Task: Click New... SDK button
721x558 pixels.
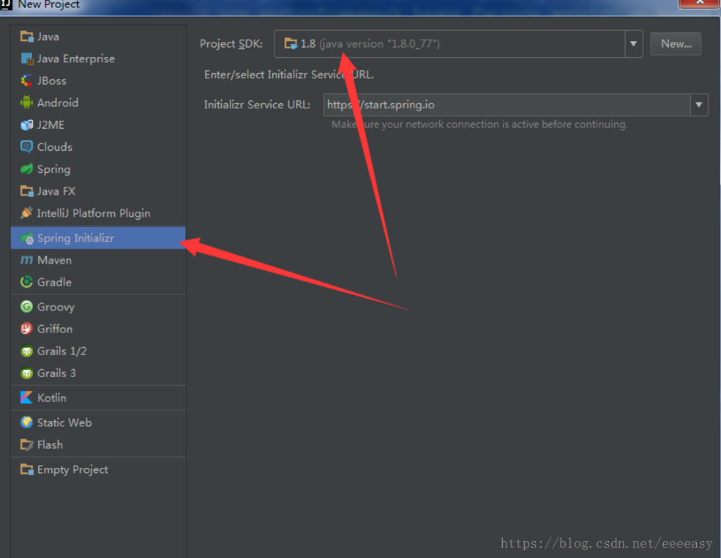Action: tap(676, 44)
